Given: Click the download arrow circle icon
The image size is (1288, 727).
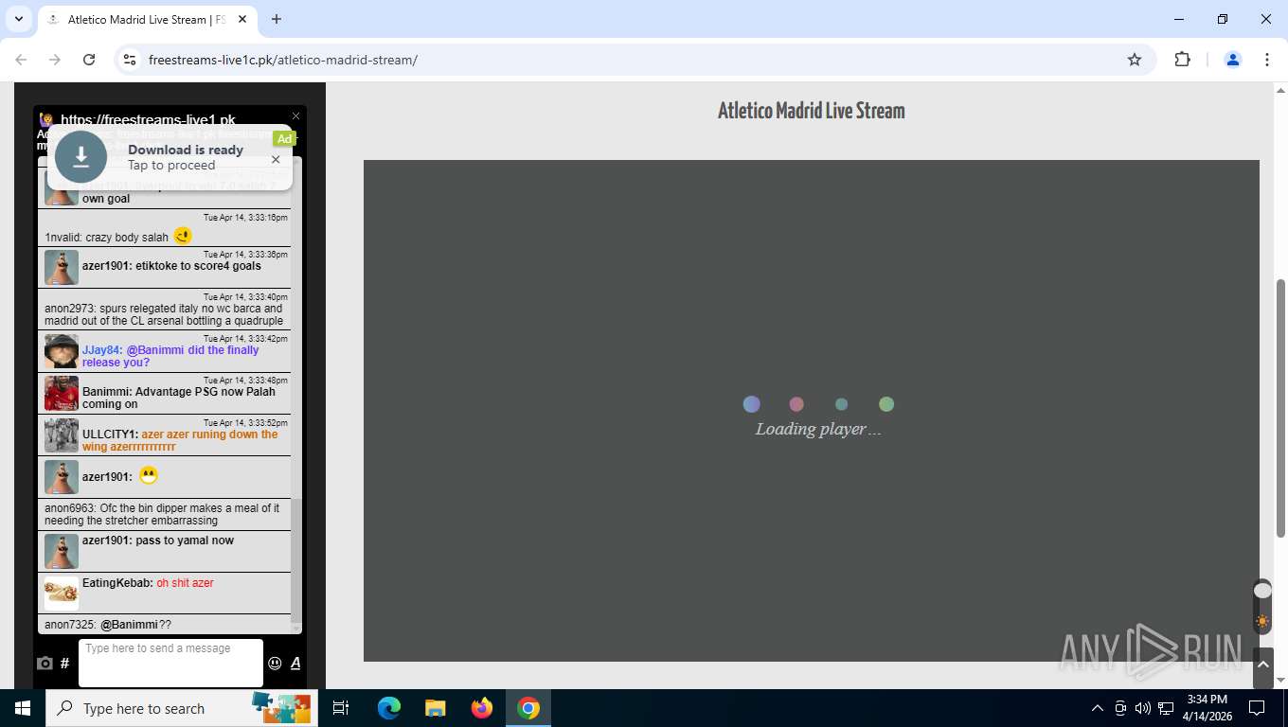Looking at the screenshot, I should pos(80,156).
